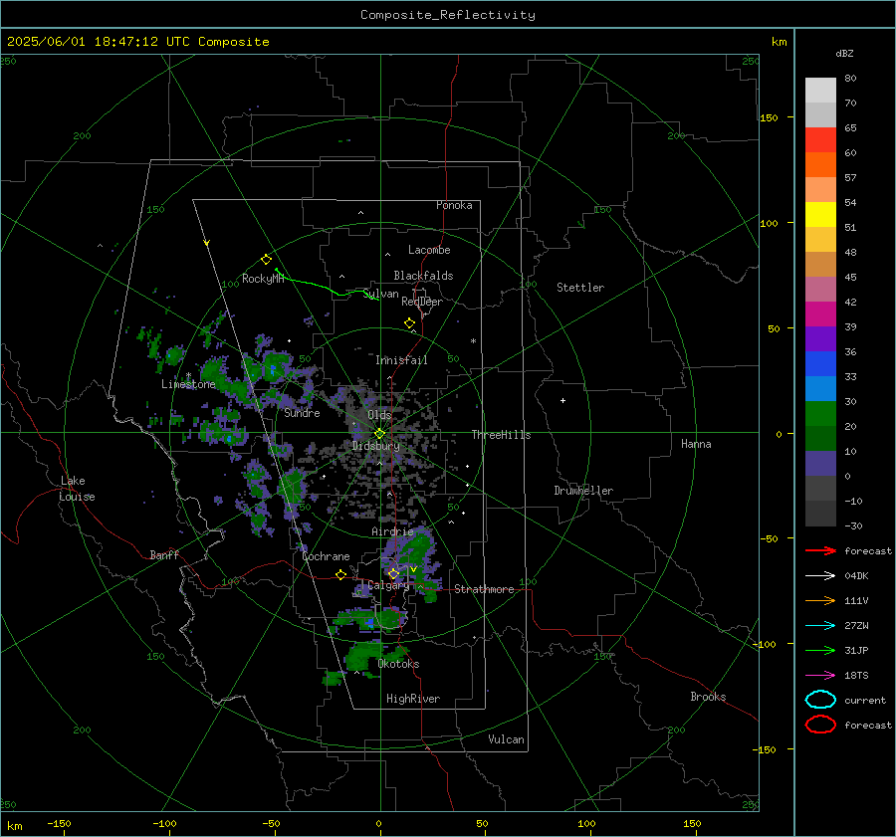Screen dimensions: 896x837
Task: Click the RedDeer city label
Action: (422, 302)
